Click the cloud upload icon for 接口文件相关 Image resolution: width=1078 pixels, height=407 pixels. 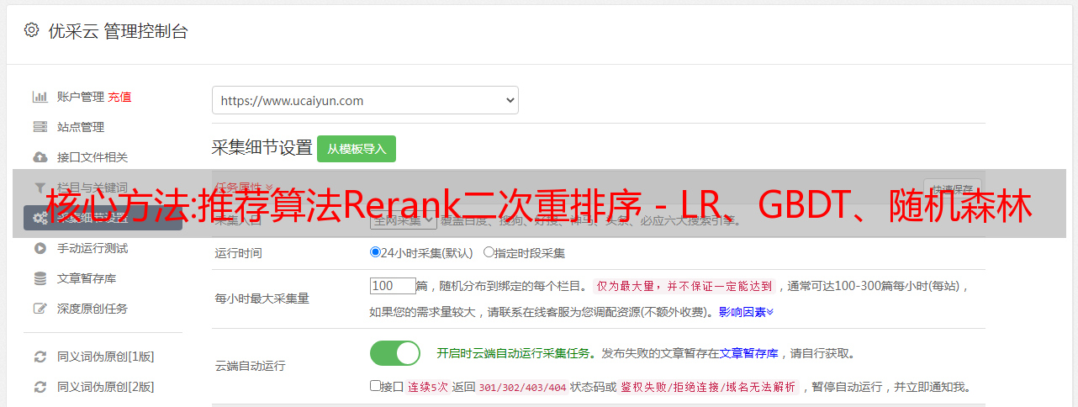40,157
